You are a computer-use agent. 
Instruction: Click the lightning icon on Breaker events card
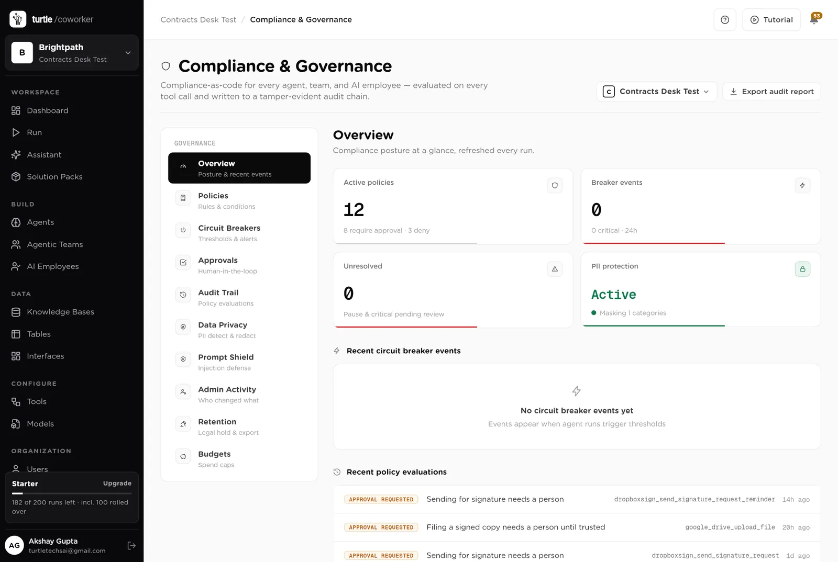pyautogui.click(x=802, y=185)
